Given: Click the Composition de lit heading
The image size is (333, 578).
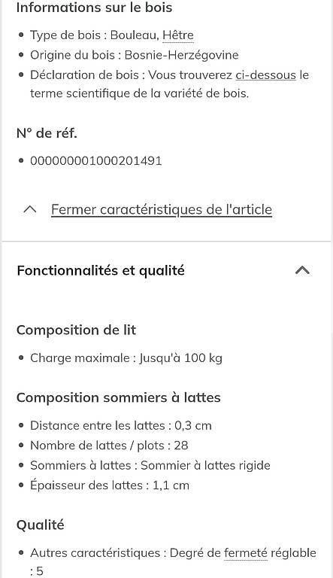Looking at the screenshot, I should 76,330.
